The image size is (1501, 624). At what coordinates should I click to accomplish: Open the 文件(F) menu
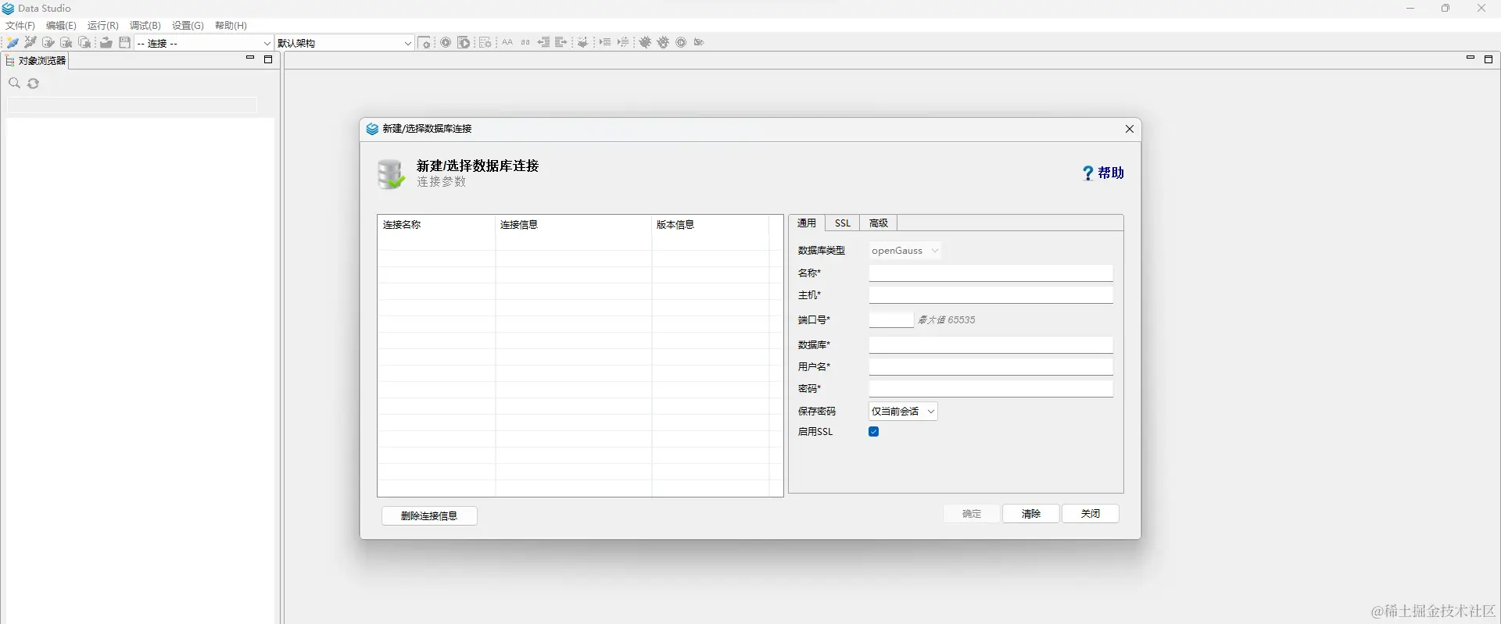tap(20, 26)
